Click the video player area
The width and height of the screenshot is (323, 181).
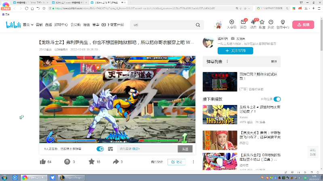117,99
